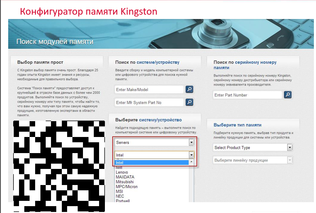The image size is (316, 213).
Task: Click search icon next to Enter Part Number
Action: coord(287,94)
